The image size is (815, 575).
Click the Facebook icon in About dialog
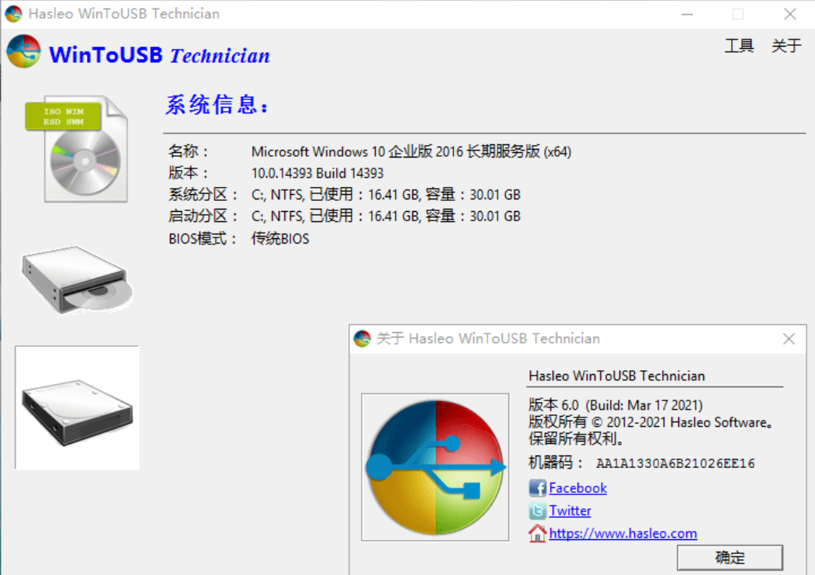537,488
